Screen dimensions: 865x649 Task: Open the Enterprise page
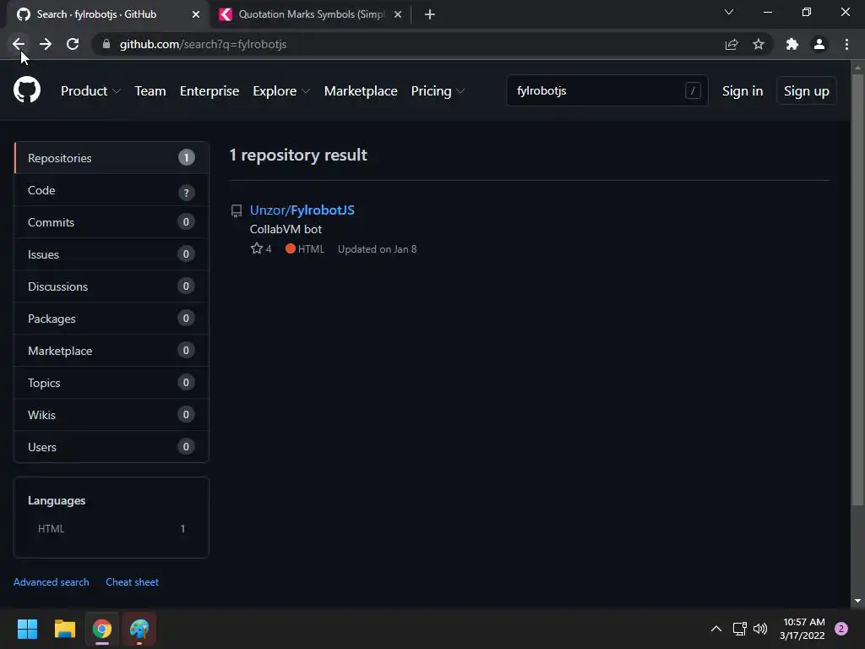point(209,91)
